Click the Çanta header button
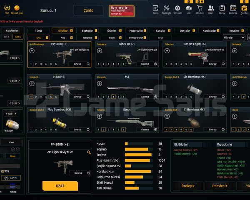250x200 pixels. [x=88, y=10]
